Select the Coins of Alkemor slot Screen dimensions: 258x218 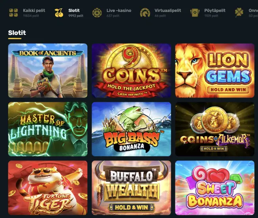pyautogui.click(x=215, y=129)
